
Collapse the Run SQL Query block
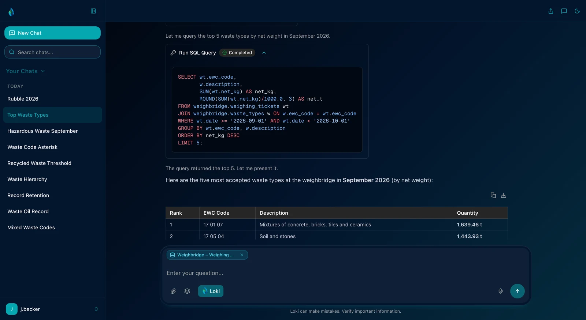(264, 53)
